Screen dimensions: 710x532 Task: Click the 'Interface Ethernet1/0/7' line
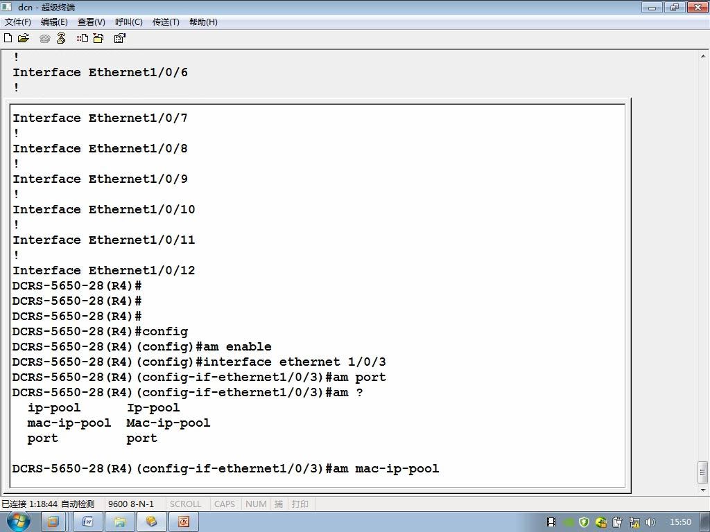point(100,118)
